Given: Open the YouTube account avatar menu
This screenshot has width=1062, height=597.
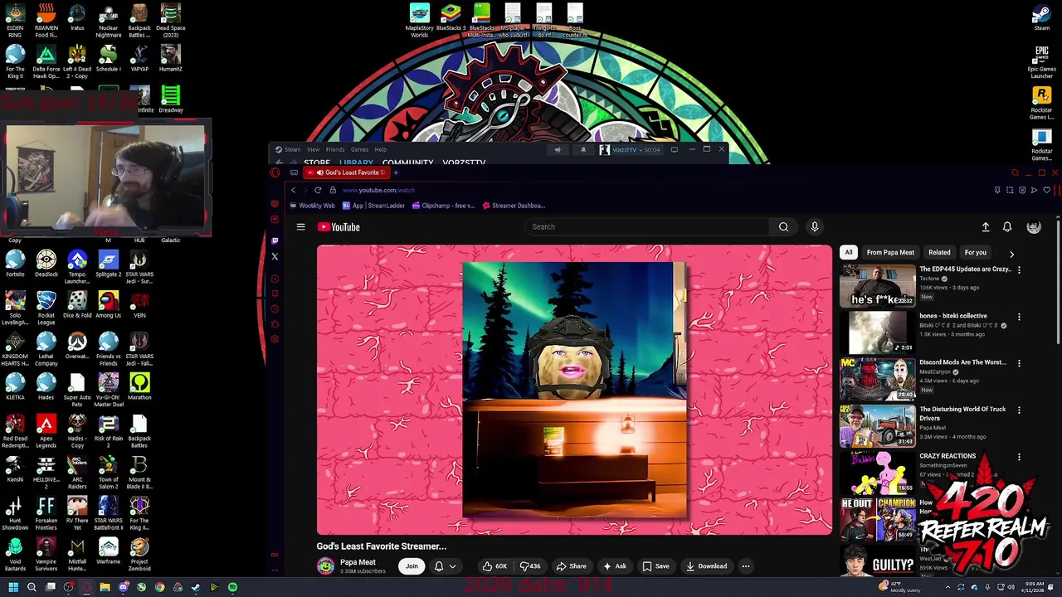Looking at the screenshot, I should pyautogui.click(x=1034, y=226).
